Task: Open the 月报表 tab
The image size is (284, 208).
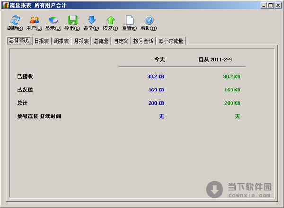Action: tap(81, 41)
